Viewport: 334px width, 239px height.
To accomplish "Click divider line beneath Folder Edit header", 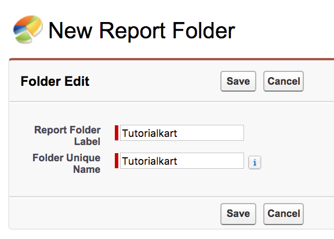I will click(x=172, y=102).
